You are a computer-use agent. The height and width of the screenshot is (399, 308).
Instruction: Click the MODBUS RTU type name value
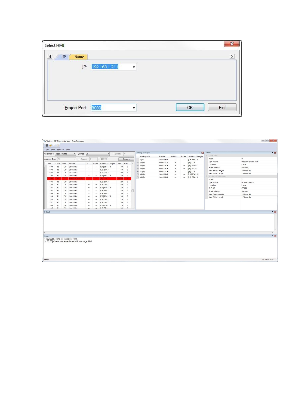pos(248,182)
